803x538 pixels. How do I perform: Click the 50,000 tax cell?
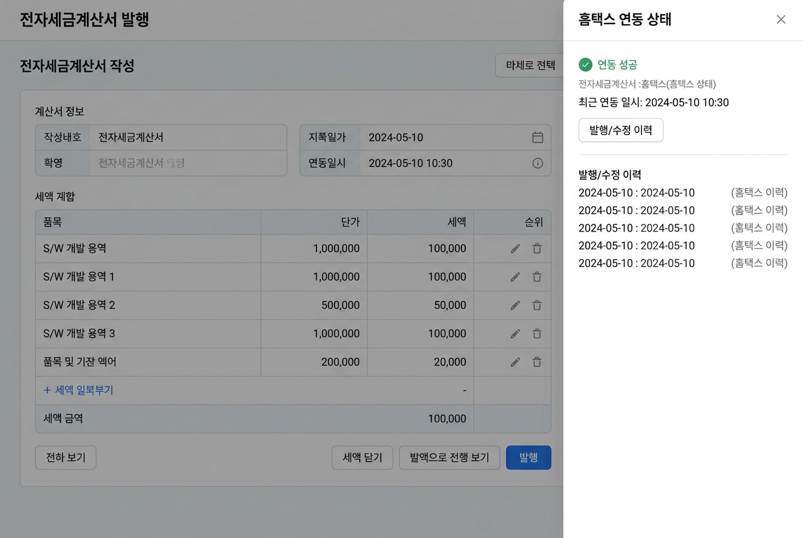pyautogui.click(x=421, y=305)
